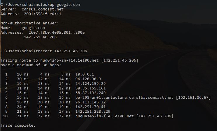Click the Non-authoritative answer line
This screenshot has width=217, height=131.
[30, 23]
